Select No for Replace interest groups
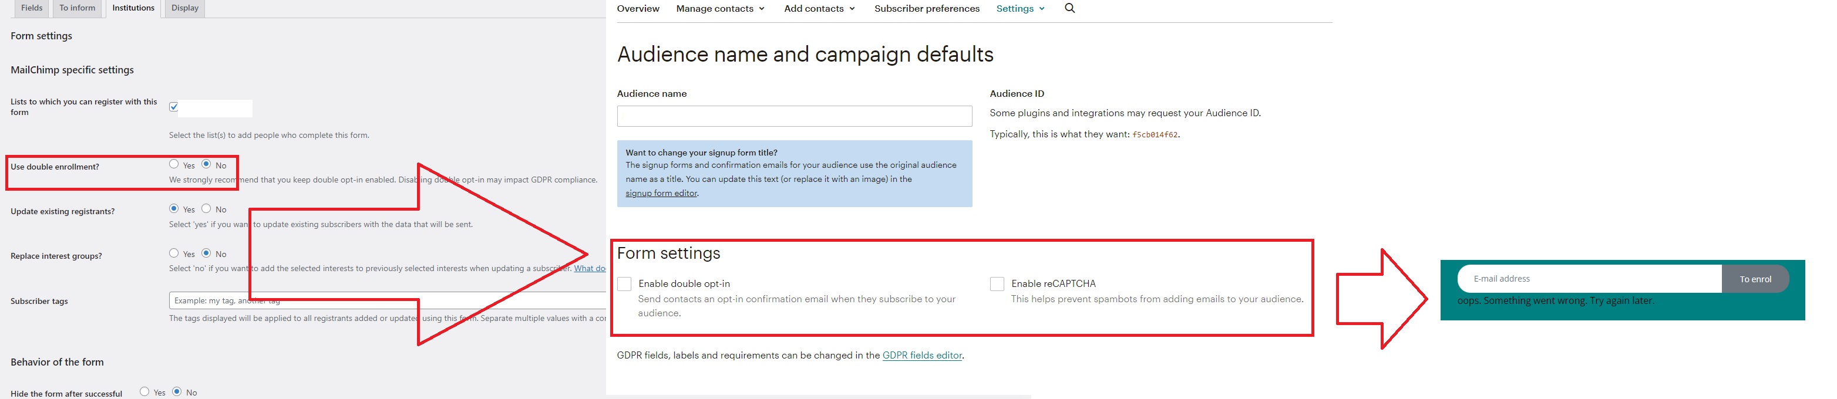The width and height of the screenshot is (1837, 399). (206, 253)
